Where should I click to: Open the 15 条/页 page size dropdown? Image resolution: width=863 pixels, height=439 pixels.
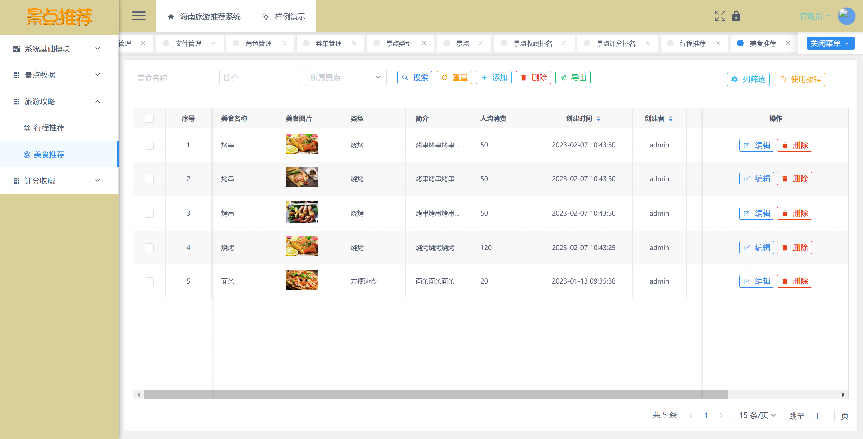point(757,415)
